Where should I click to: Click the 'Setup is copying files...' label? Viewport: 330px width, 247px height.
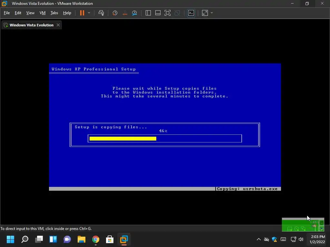[111, 127]
